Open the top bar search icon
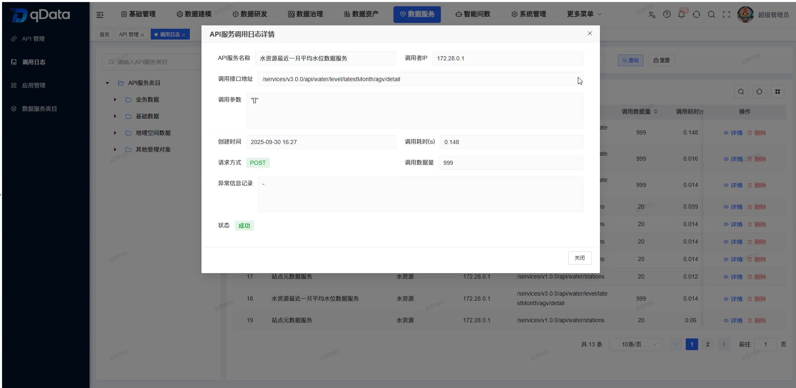This screenshot has height=388, width=796. click(711, 15)
